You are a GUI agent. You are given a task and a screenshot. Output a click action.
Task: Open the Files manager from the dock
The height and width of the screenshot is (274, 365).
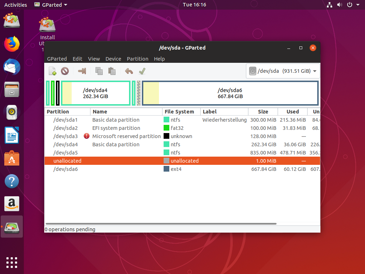[12, 90]
